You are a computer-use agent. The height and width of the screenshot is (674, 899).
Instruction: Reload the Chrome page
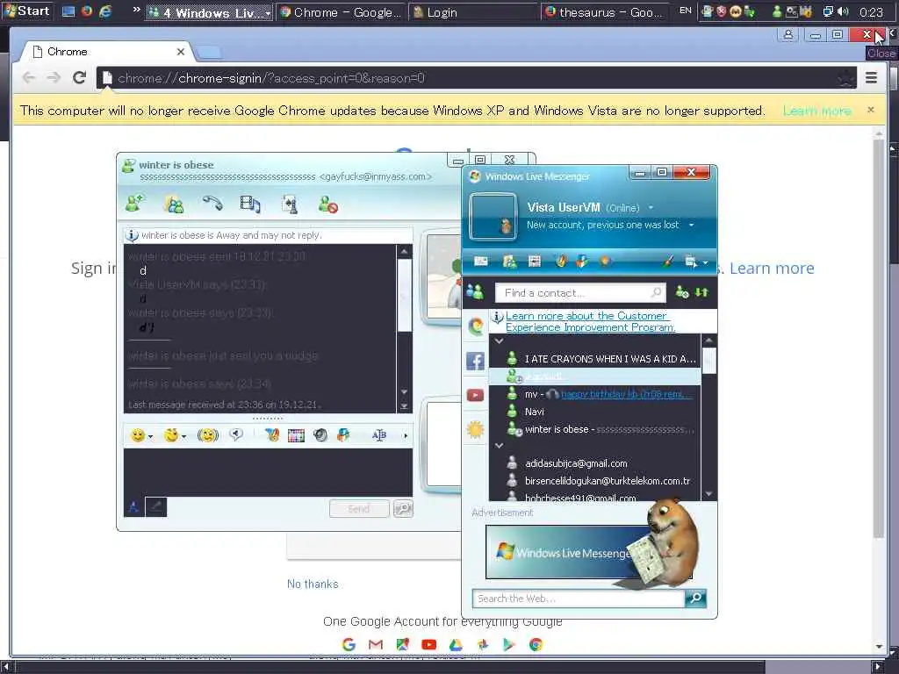(x=79, y=78)
